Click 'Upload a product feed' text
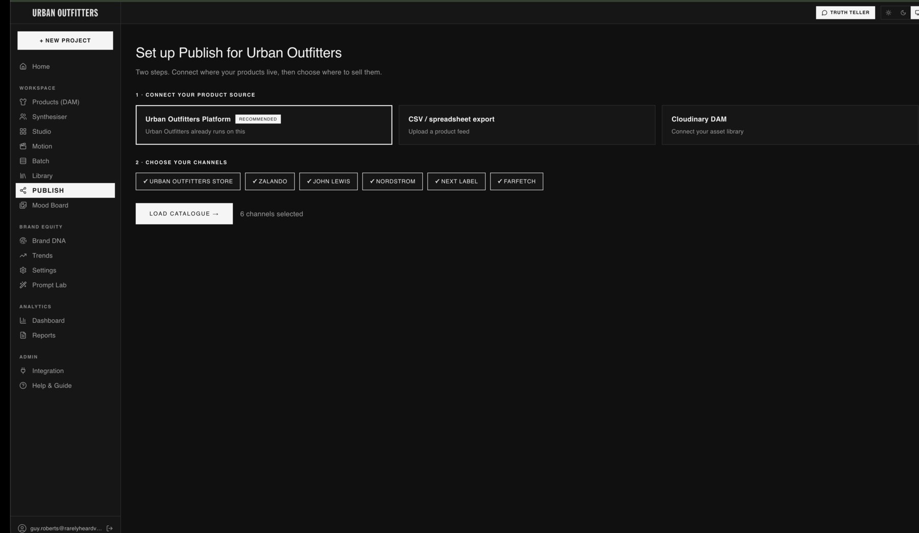 point(439,132)
